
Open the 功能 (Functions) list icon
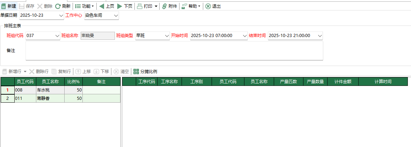point(78,6)
